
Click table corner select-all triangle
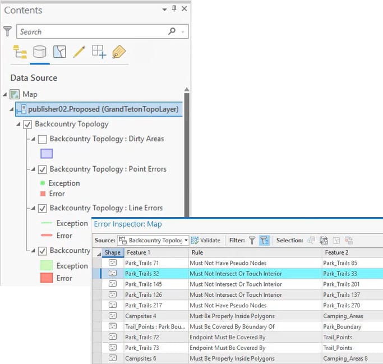[99, 254]
